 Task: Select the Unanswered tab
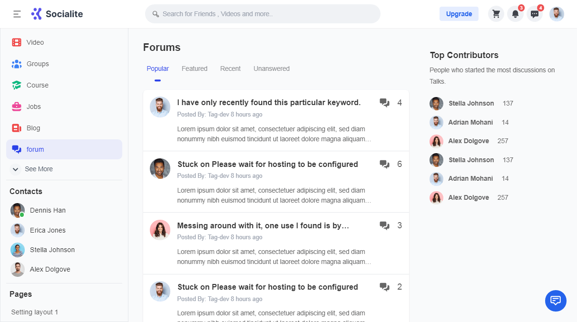click(x=272, y=68)
